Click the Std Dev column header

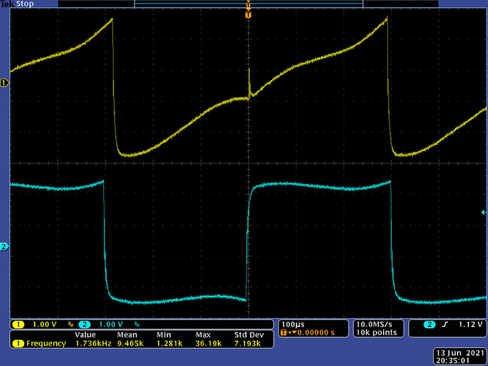point(248,335)
